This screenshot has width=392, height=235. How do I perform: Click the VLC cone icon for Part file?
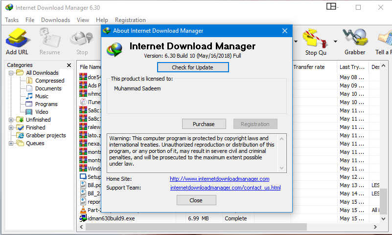[x=83, y=210]
